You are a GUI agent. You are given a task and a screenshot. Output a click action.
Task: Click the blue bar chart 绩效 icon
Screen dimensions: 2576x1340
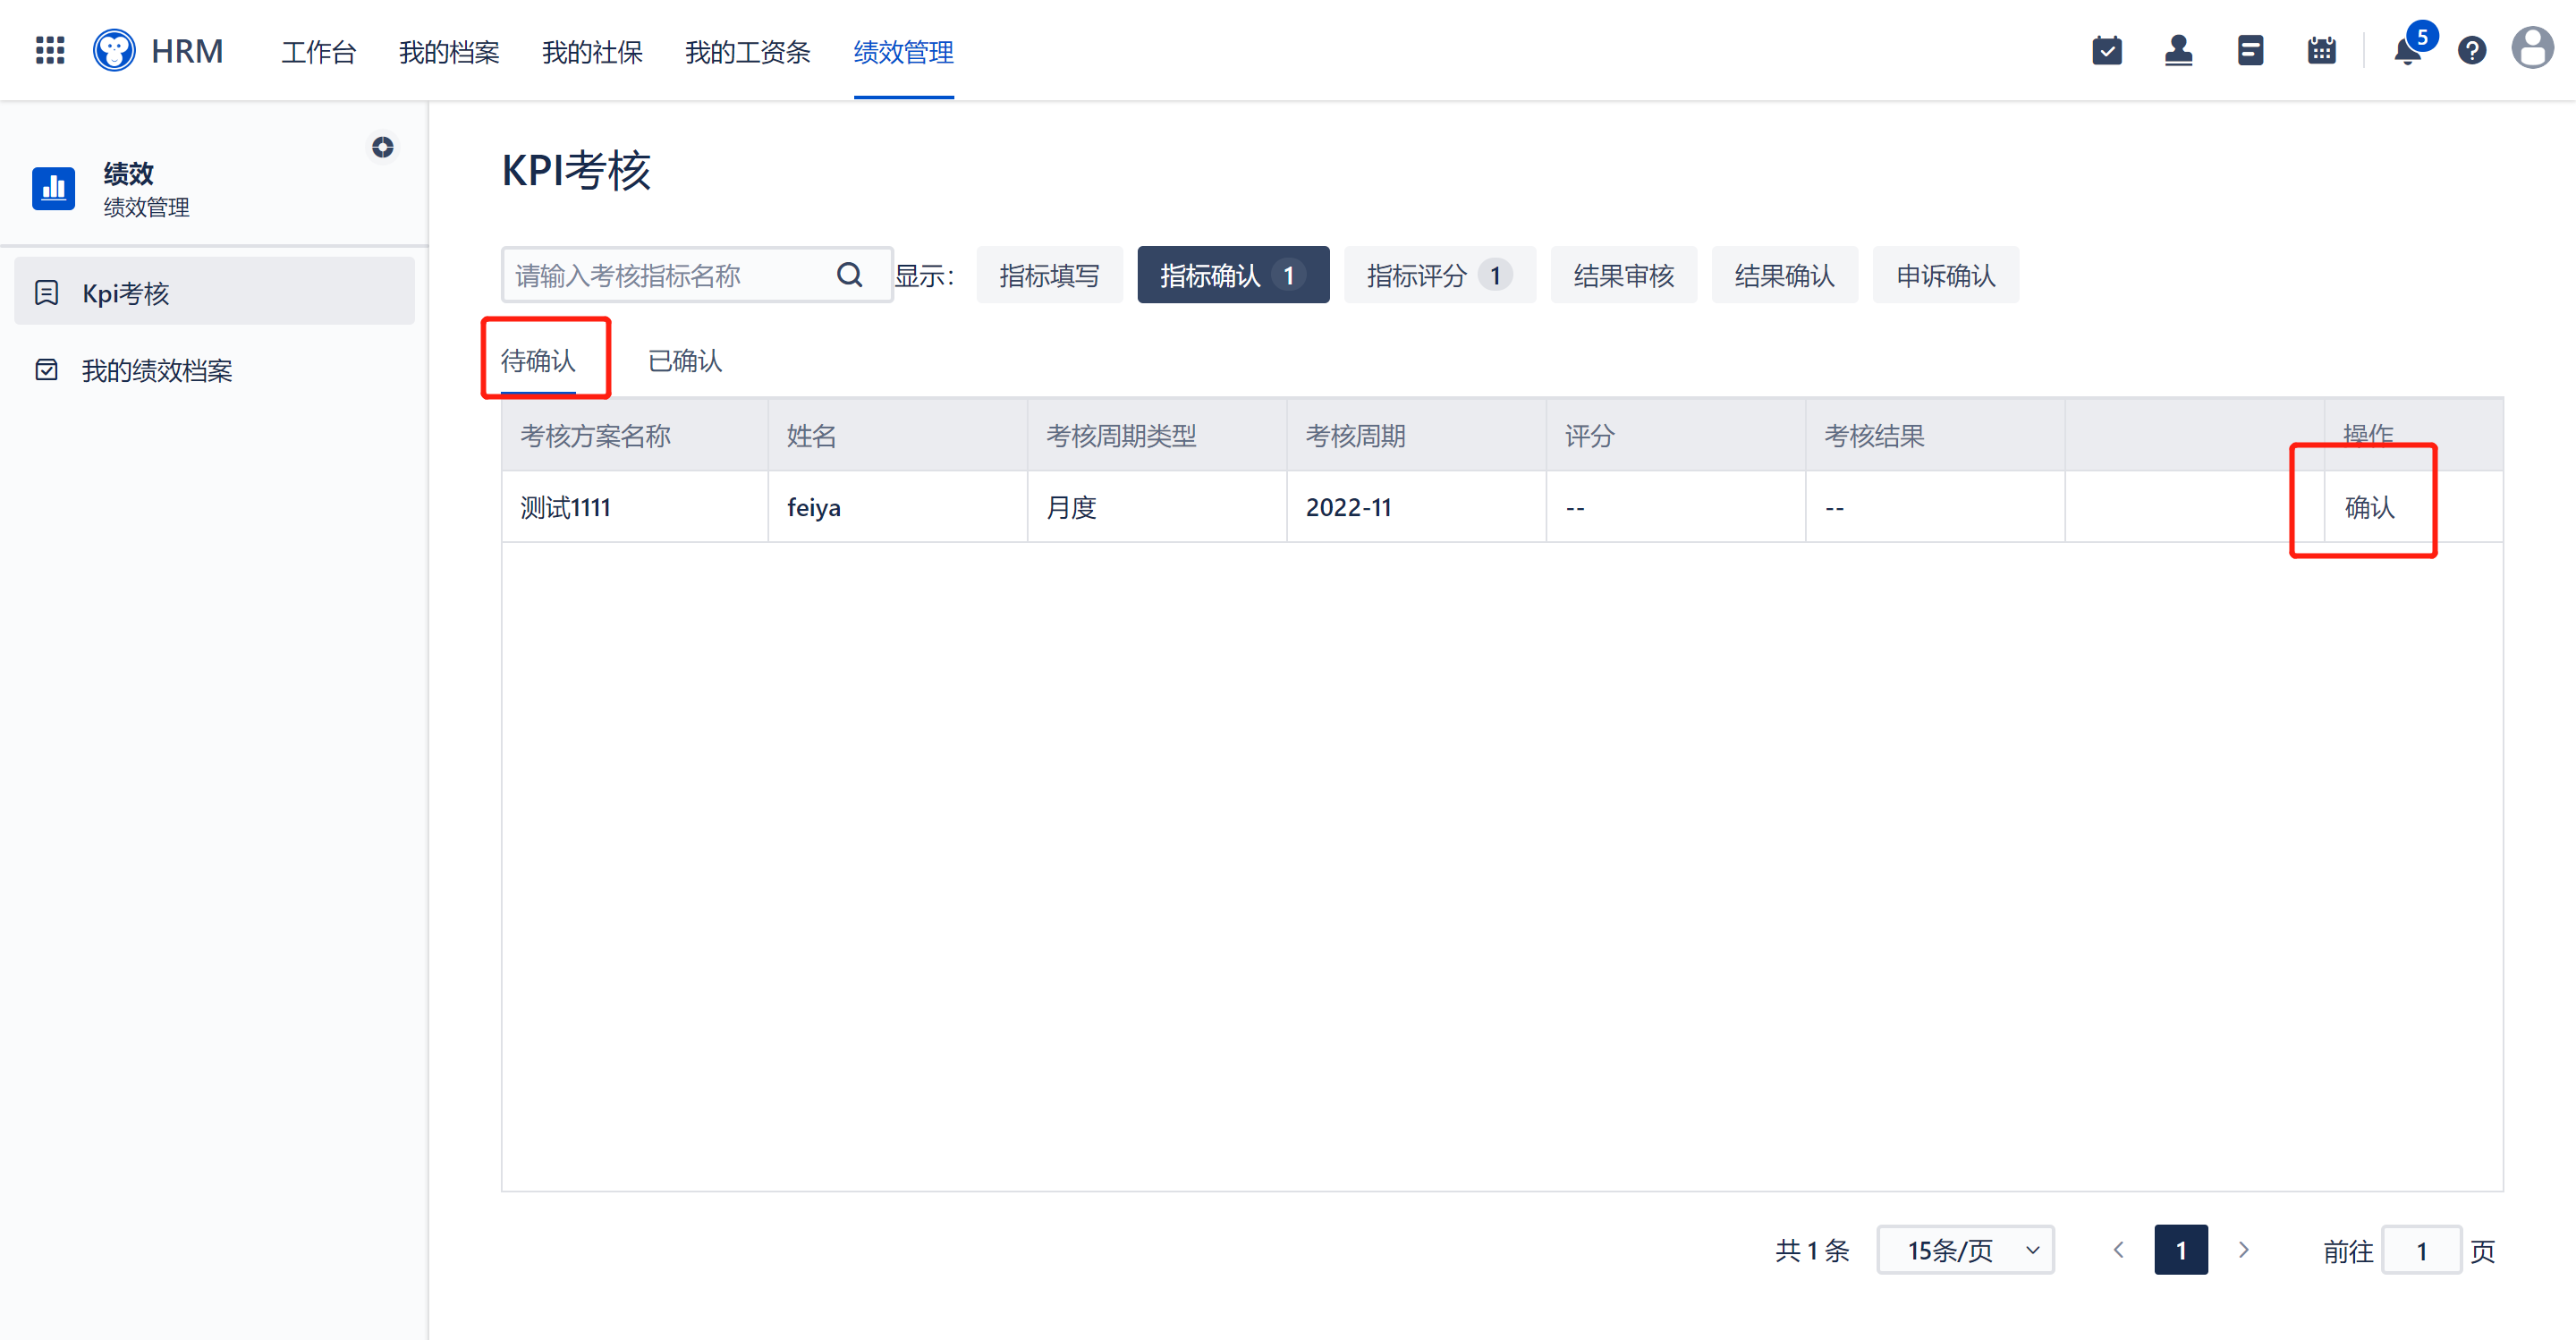tap(54, 188)
